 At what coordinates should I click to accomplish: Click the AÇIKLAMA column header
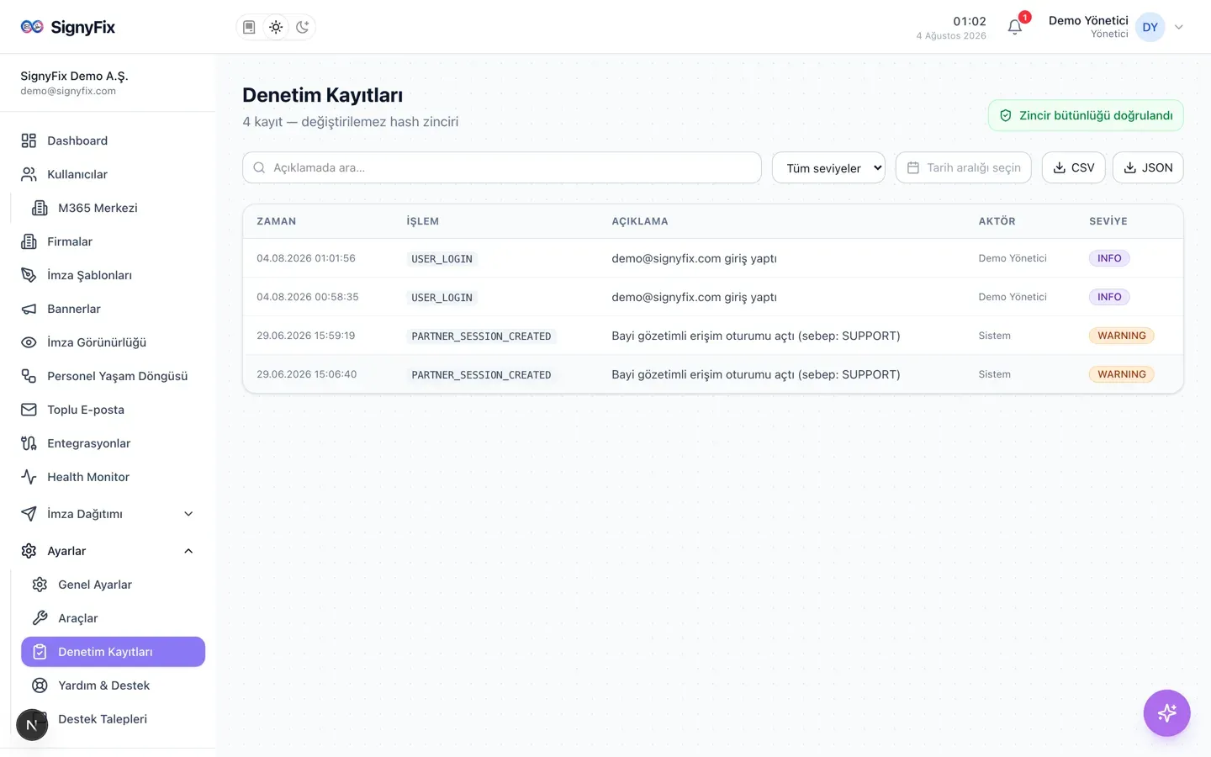coord(640,221)
